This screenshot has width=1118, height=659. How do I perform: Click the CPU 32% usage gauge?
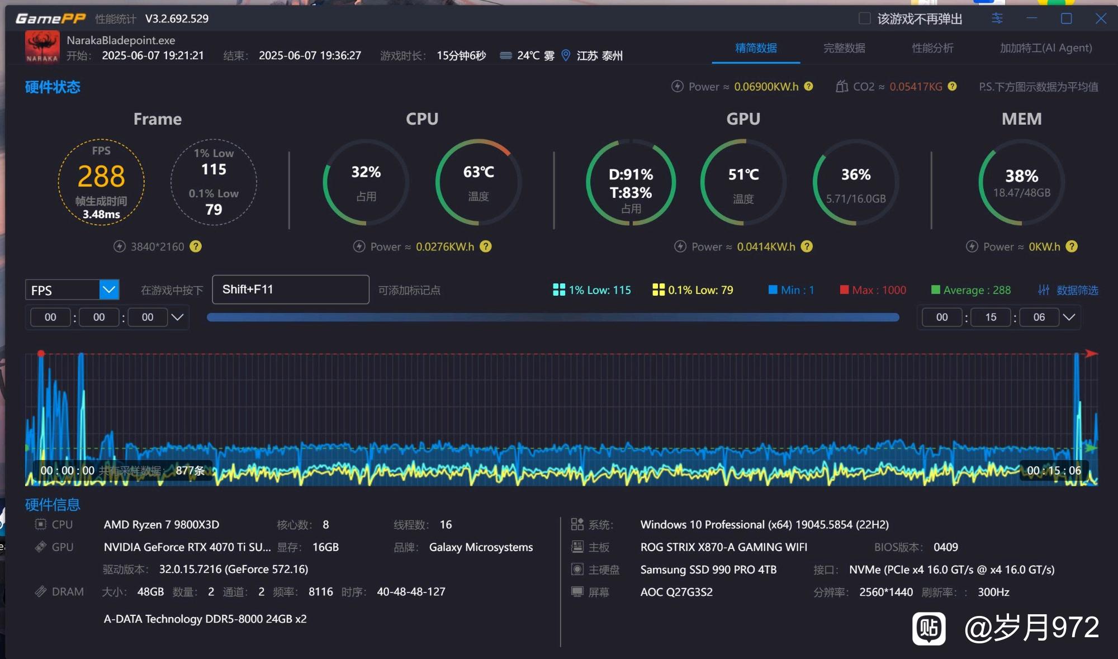pyautogui.click(x=366, y=182)
